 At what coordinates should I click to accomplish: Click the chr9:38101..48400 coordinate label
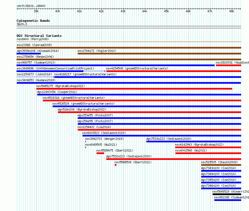pos(31,6)
